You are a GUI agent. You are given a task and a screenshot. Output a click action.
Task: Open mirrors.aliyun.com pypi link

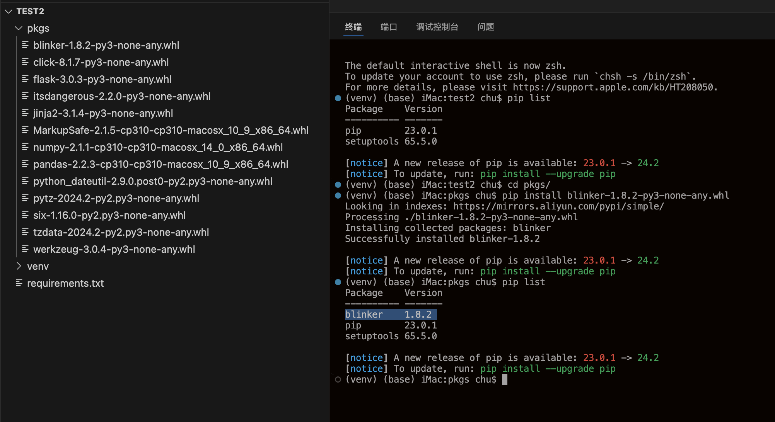tap(558, 206)
